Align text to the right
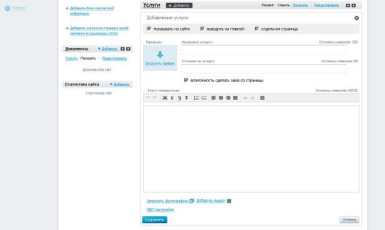 228,98
